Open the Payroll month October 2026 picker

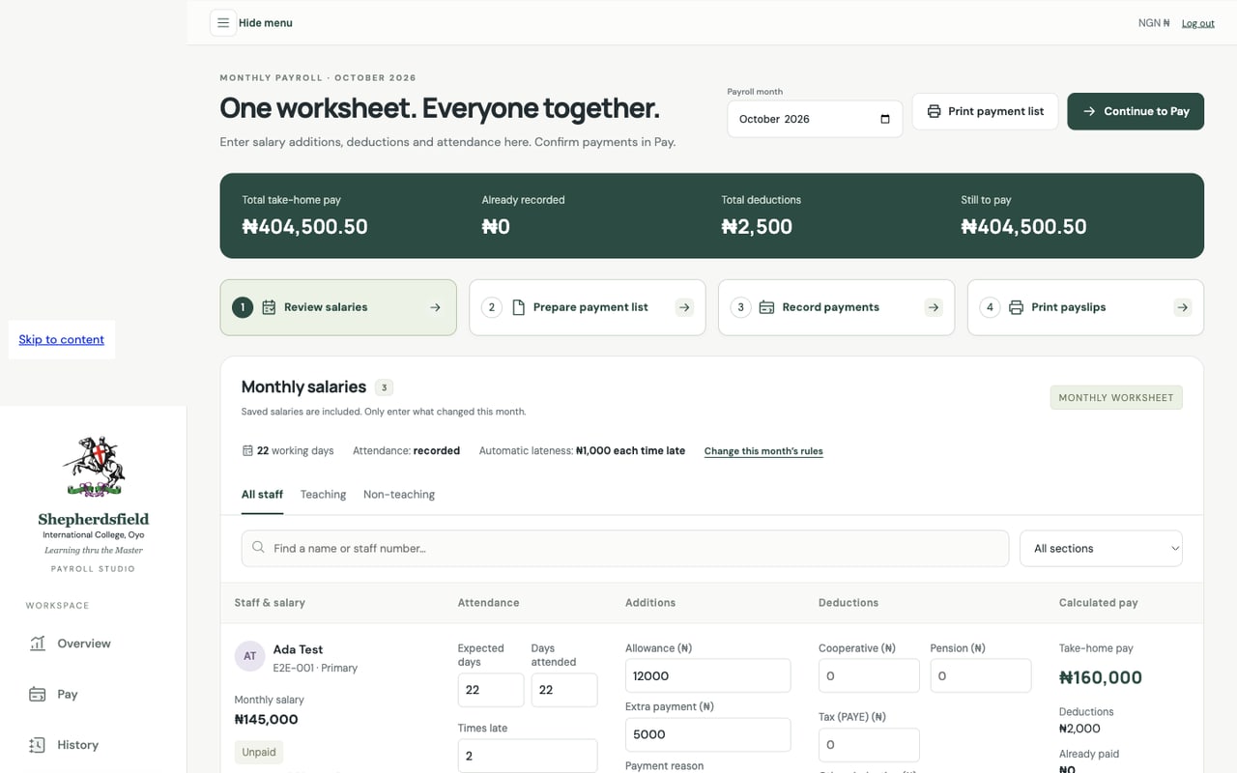point(815,119)
